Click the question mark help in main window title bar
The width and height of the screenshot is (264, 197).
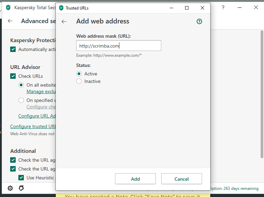223,7
